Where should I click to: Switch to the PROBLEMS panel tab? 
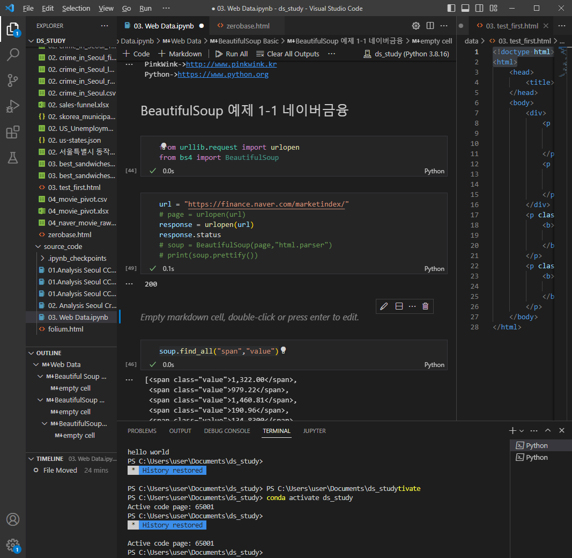pos(142,431)
